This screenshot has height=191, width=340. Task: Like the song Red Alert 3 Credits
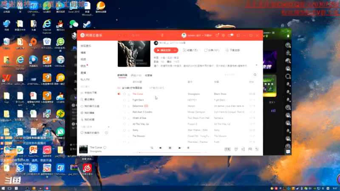(125, 112)
